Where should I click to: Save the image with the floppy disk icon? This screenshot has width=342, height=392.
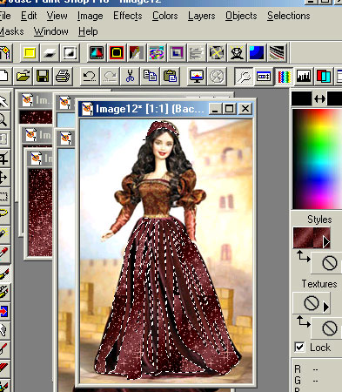pyautogui.click(x=43, y=77)
